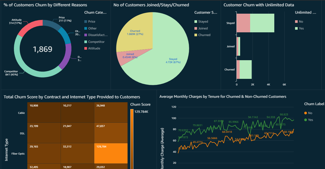Select heatmap cell with value 47,837
Viewport: 325px width, 169px height.
click(x=111, y=133)
